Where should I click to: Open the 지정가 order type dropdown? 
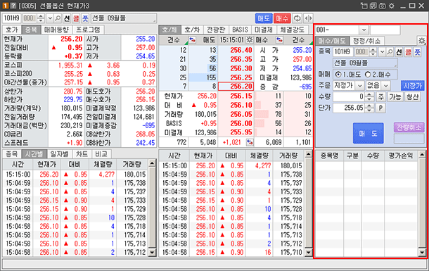click(x=359, y=86)
